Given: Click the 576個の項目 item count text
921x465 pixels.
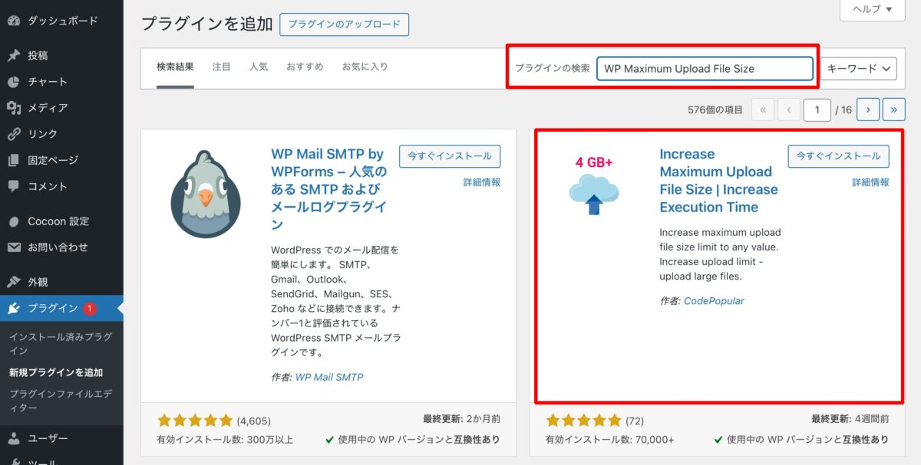Looking at the screenshot, I should [715, 110].
